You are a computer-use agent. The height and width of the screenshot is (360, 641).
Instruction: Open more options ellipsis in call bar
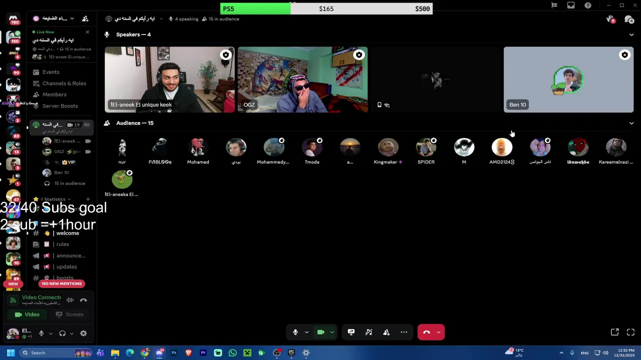tap(404, 332)
